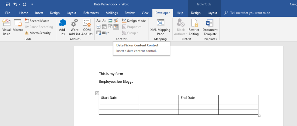Click the empty cell right of End Date
This screenshot has width=297, height=126.
238,97
